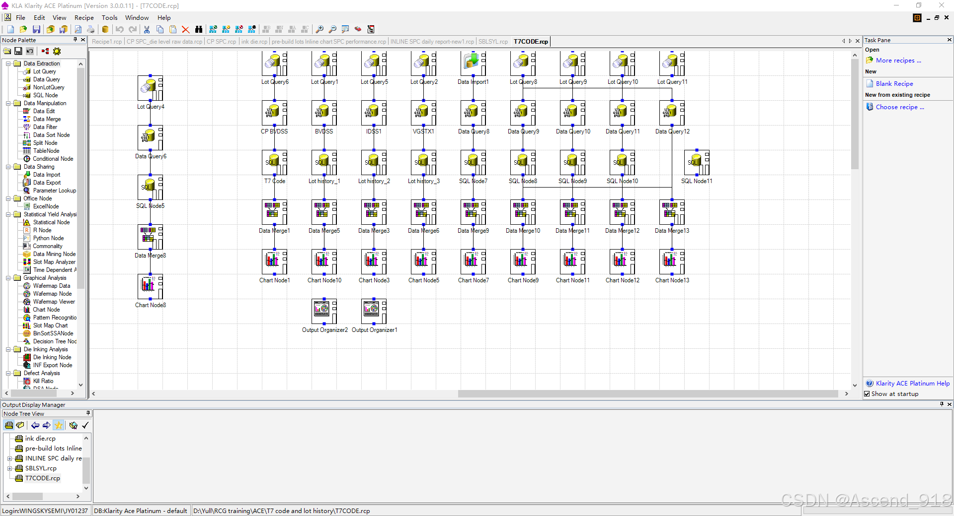Viewport: 954px width, 516px height.
Task: Click the canvas vertical scrollbar thumb
Action: [x=855, y=115]
